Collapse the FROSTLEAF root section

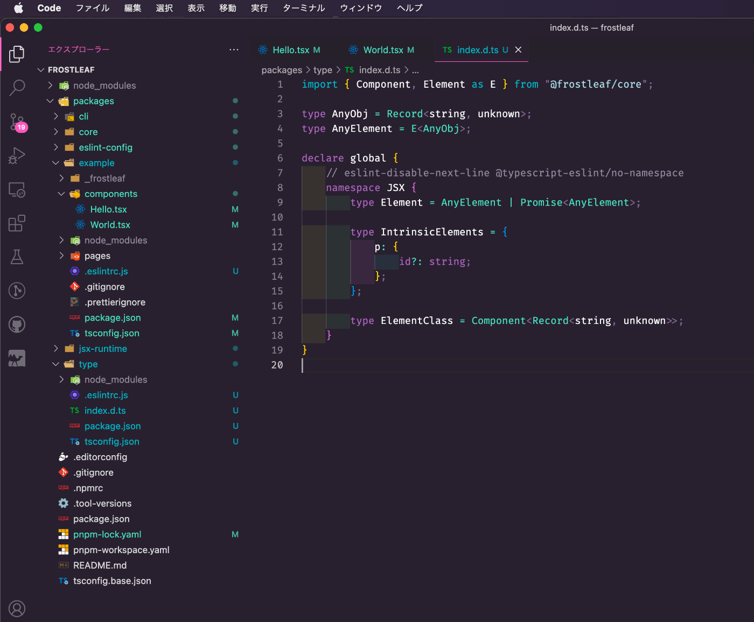[41, 70]
